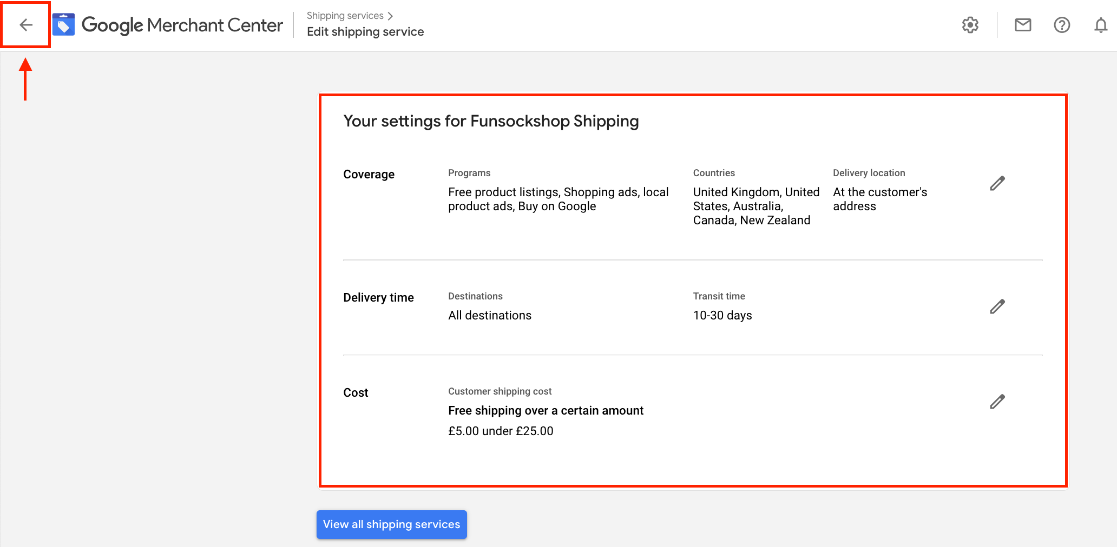Click the back arrow icon
This screenshot has height=547, width=1117.
pyautogui.click(x=25, y=25)
